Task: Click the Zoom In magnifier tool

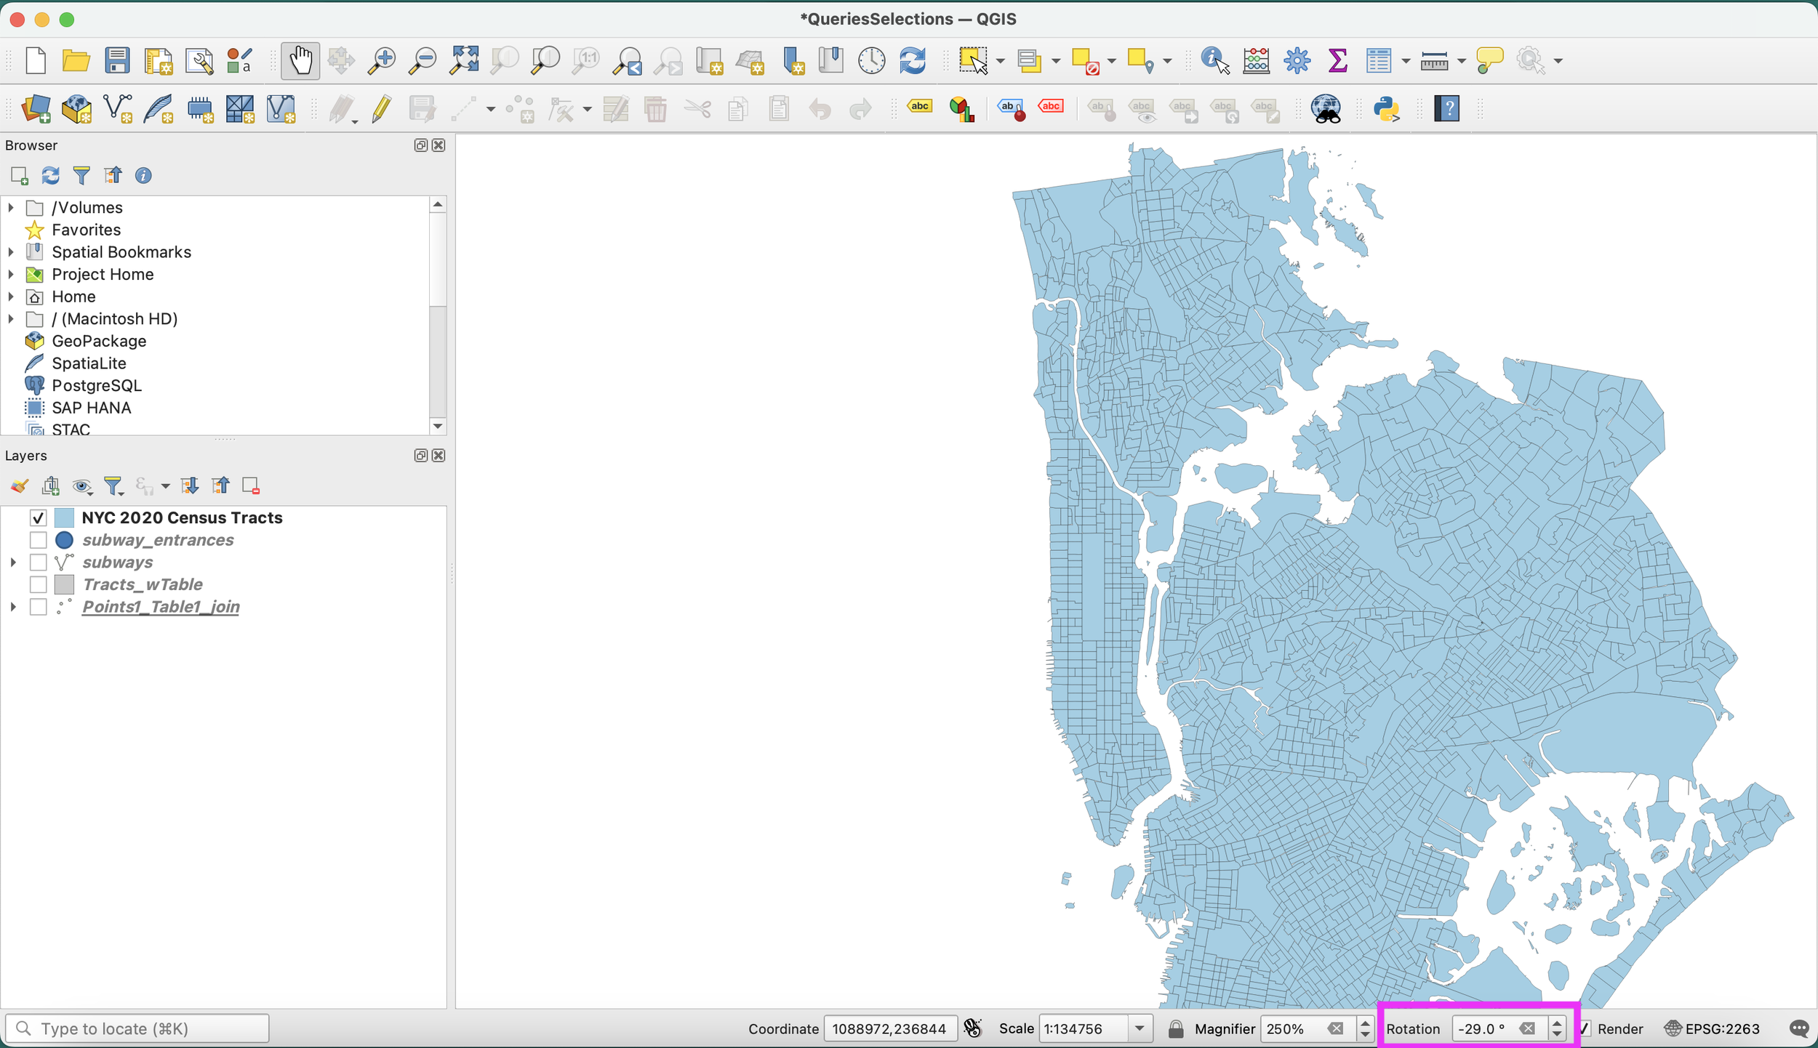Action: pos(381,60)
